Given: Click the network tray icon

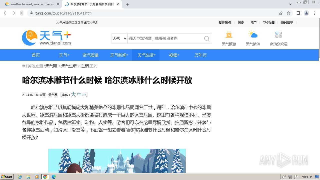Looking at the screenshot, I should [290, 177].
